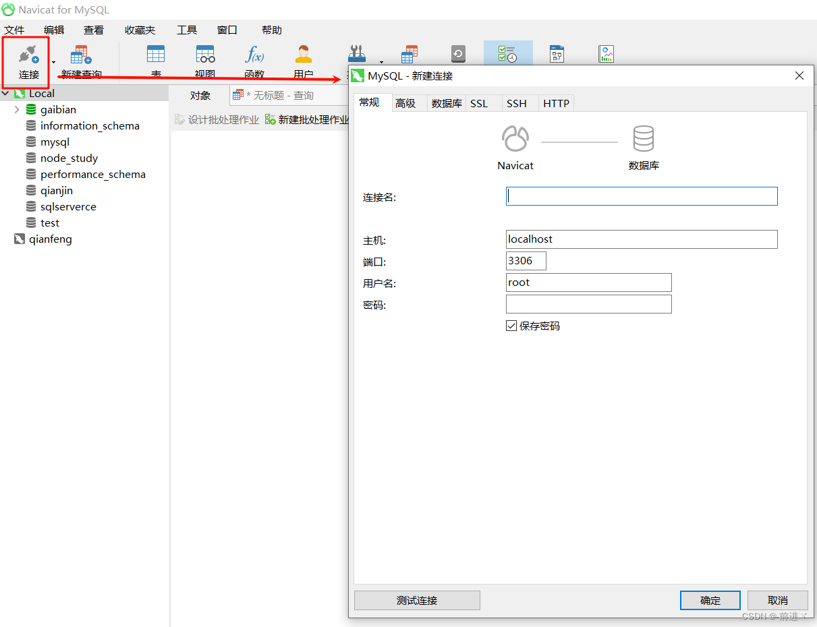Image resolution: width=817 pixels, height=627 pixels.
Task: Collapse the Local connection tree
Action: pos(5,94)
